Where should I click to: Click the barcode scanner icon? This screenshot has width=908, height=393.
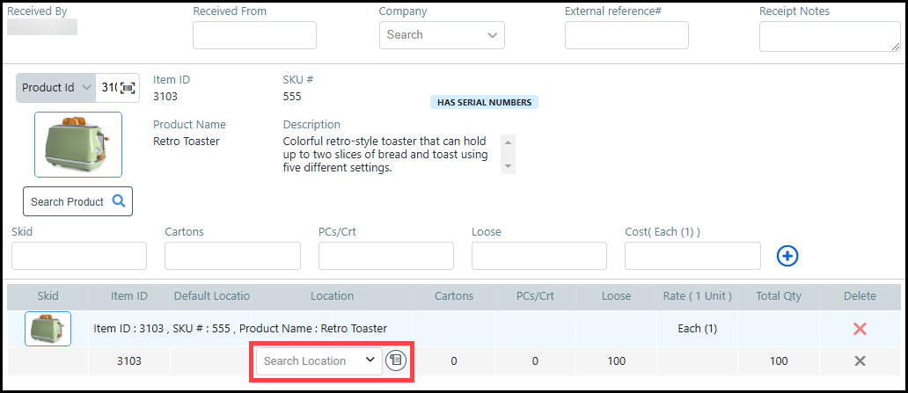(x=128, y=88)
